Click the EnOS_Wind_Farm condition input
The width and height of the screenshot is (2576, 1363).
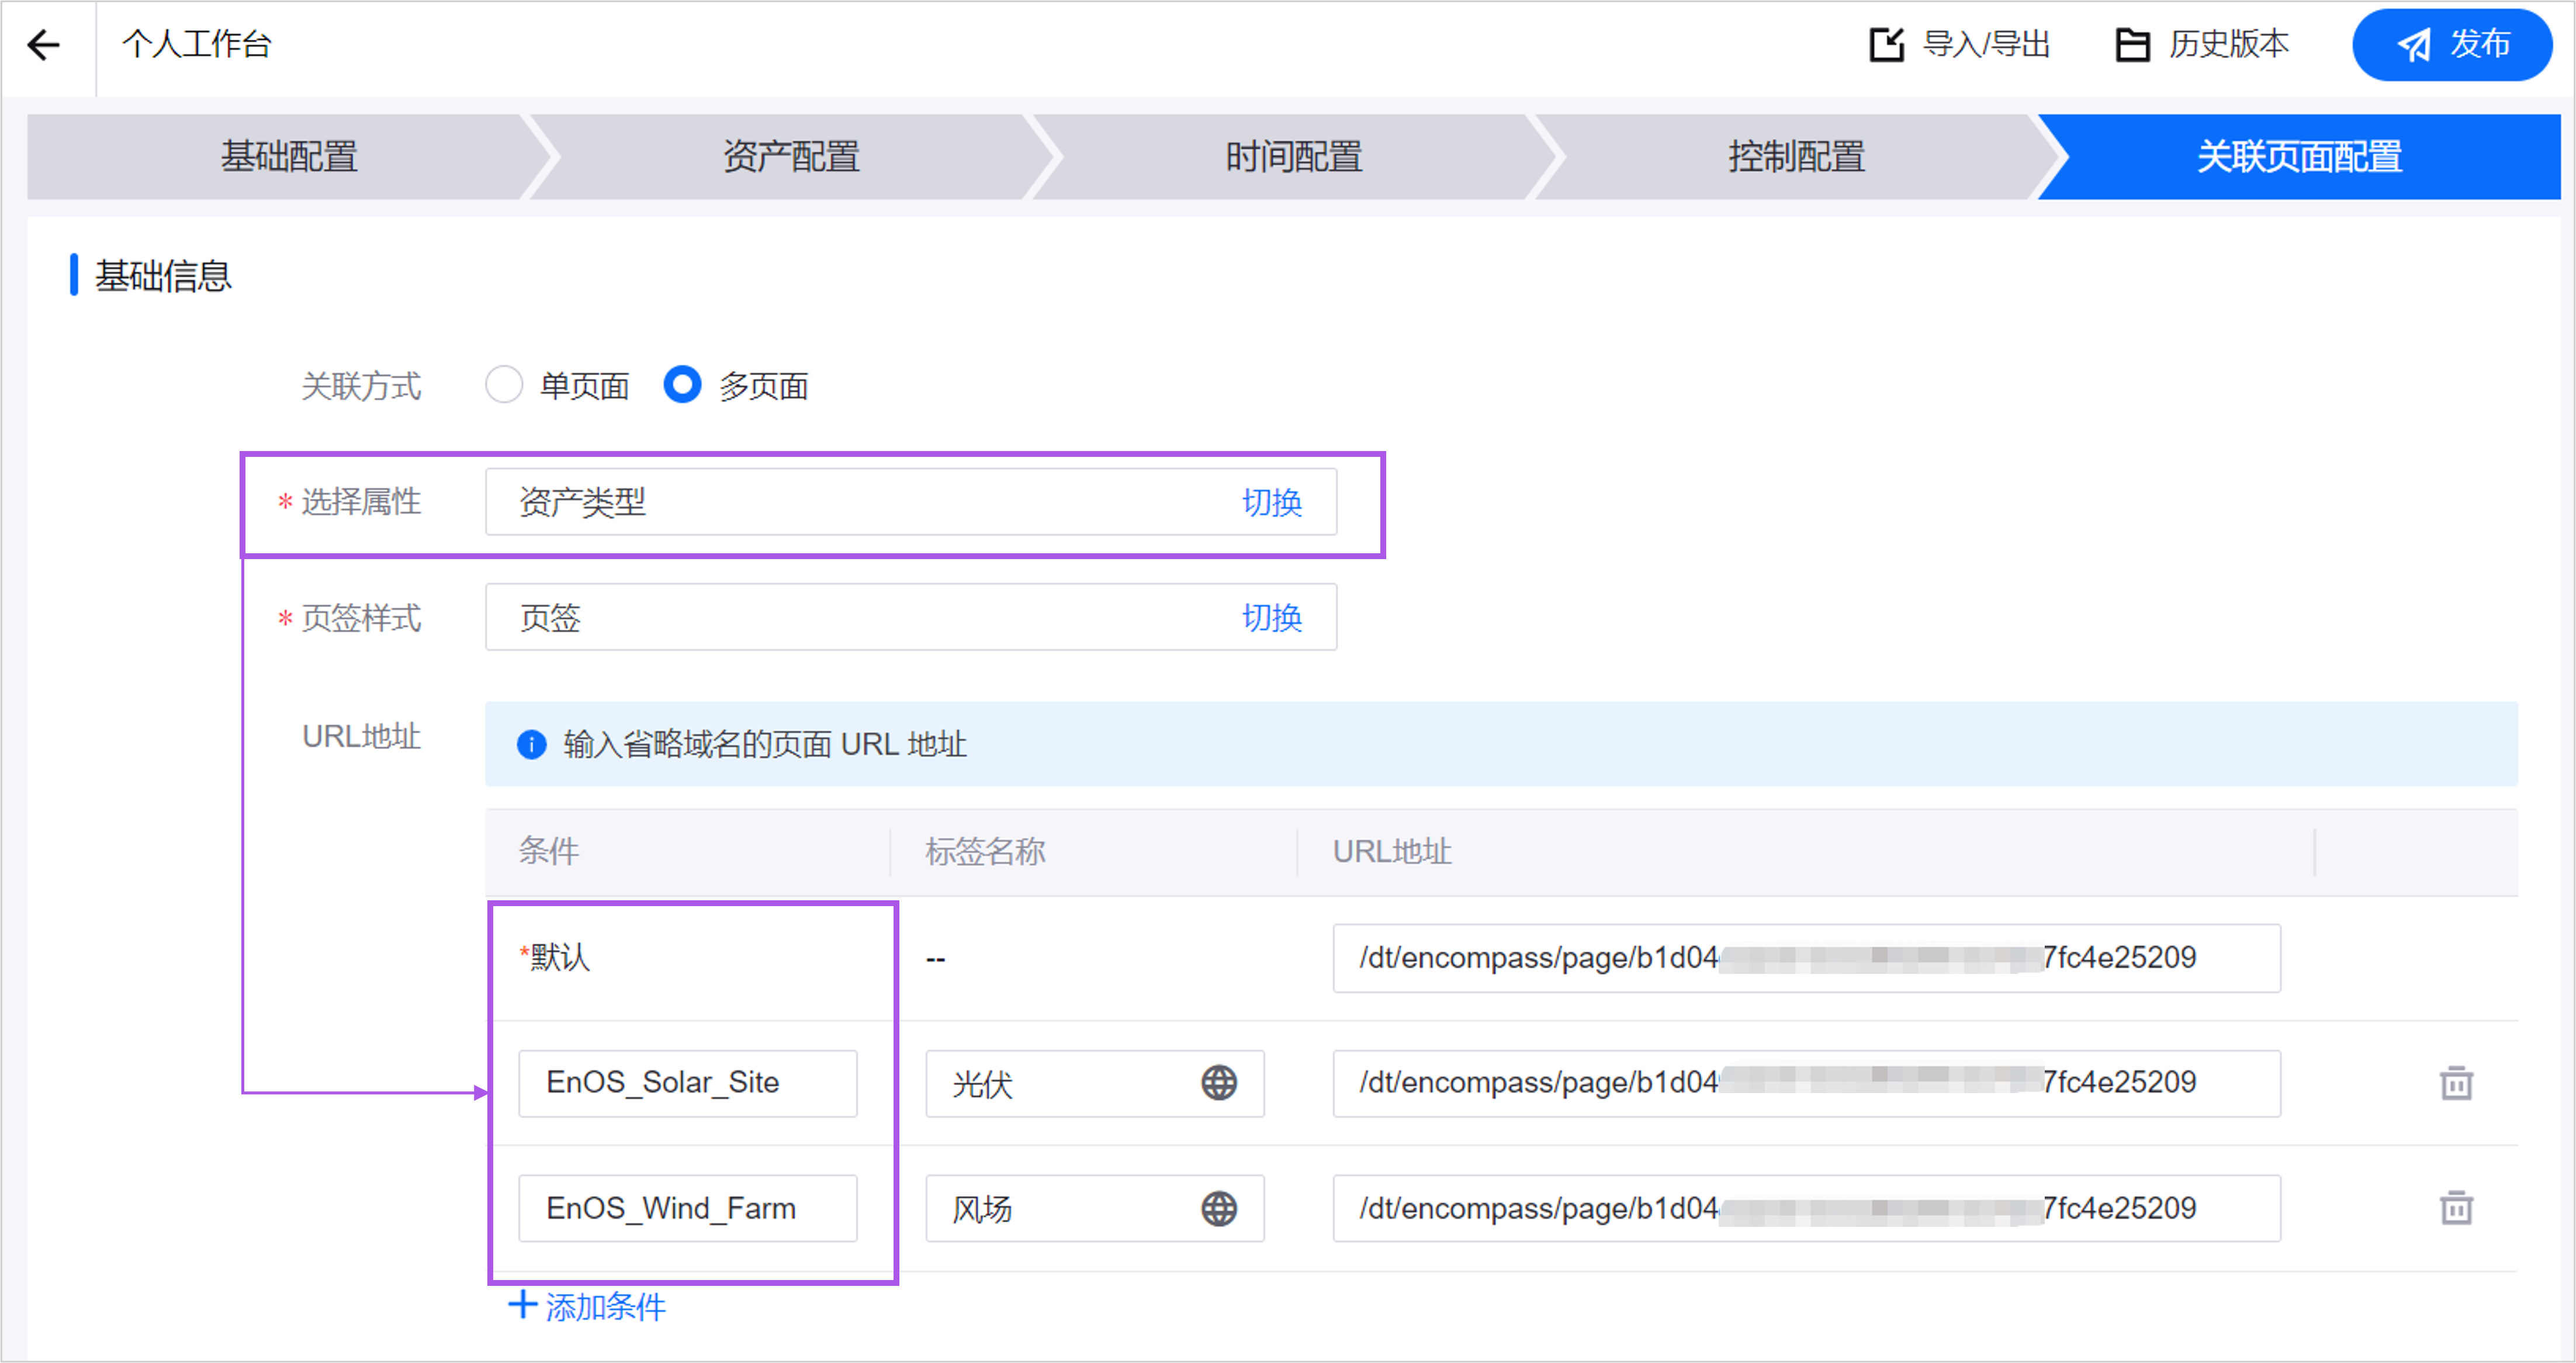[x=687, y=1208]
